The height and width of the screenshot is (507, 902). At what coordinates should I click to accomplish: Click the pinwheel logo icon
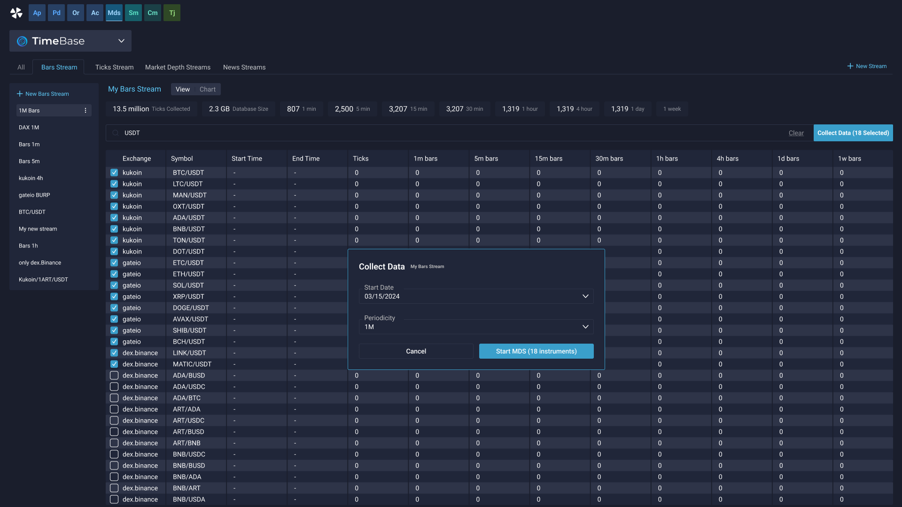click(x=16, y=13)
